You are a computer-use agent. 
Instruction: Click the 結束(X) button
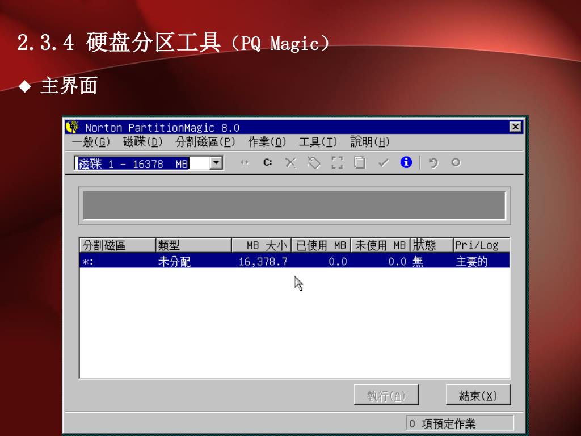click(x=478, y=395)
